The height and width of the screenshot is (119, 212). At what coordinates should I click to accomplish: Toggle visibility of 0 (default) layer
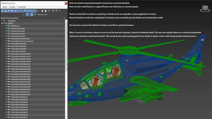(4, 21)
